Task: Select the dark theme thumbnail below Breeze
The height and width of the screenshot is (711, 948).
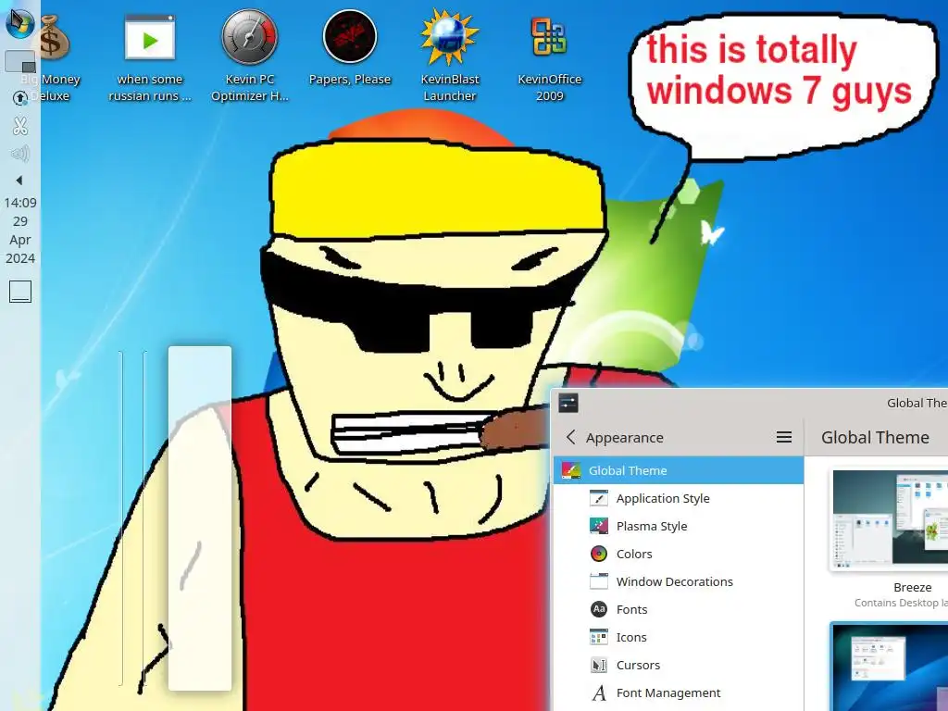Action: (x=890, y=667)
